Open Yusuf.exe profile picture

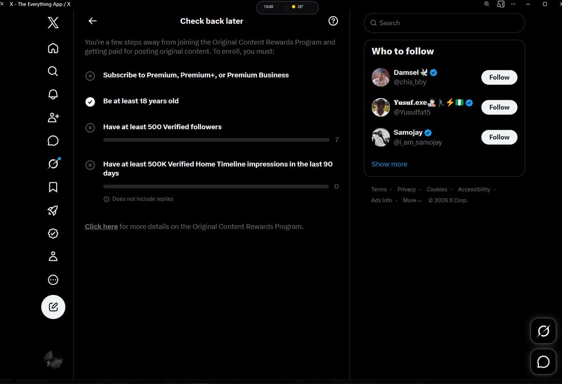click(x=381, y=107)
